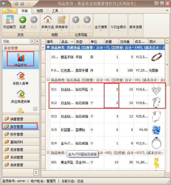The width and height of the screenshot is (171, 185).
Task: Open the 系统管理 folder section
Action: pos(21,157)
